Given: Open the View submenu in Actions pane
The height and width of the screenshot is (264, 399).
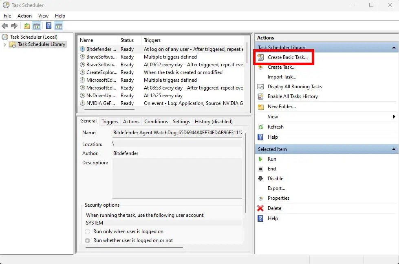Looking at the screenshot, I should click(272, 116).
